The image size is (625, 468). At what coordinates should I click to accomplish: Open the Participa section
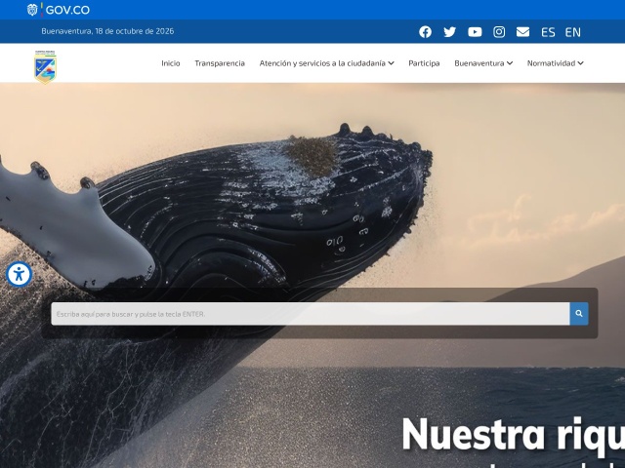point(424,63)
